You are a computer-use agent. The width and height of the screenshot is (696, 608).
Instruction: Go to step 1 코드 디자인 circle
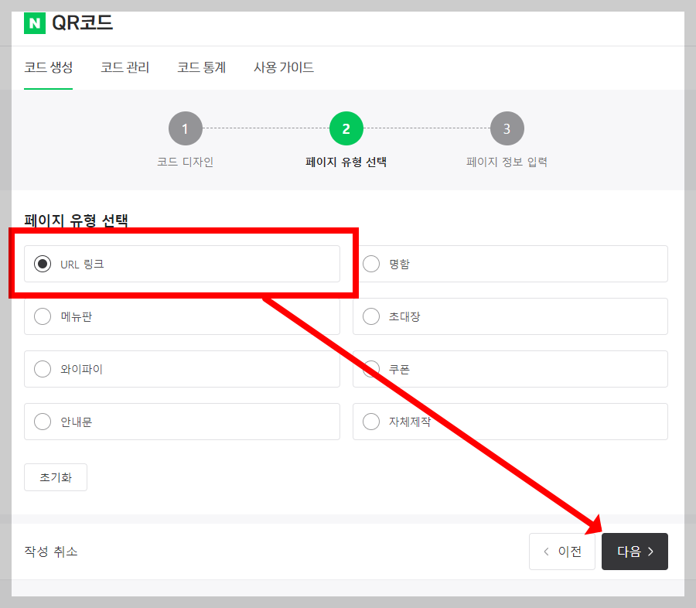[x=186, y=128]
